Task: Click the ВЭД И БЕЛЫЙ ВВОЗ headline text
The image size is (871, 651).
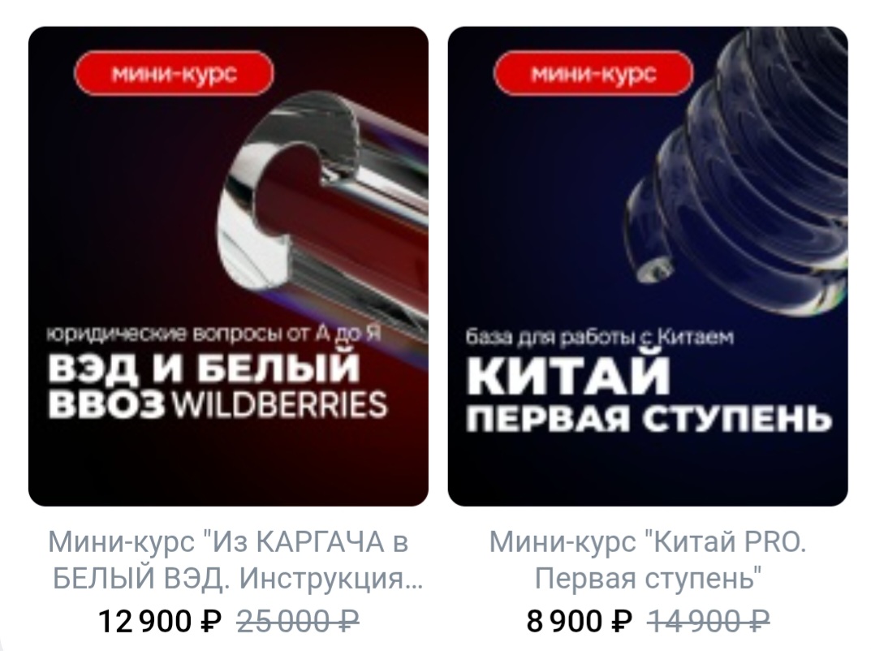Action: point(205,385)
